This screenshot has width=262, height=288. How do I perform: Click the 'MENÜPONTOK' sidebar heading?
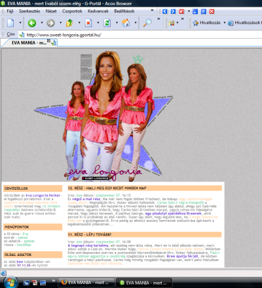pyautogui.click(x=16, y=227)
